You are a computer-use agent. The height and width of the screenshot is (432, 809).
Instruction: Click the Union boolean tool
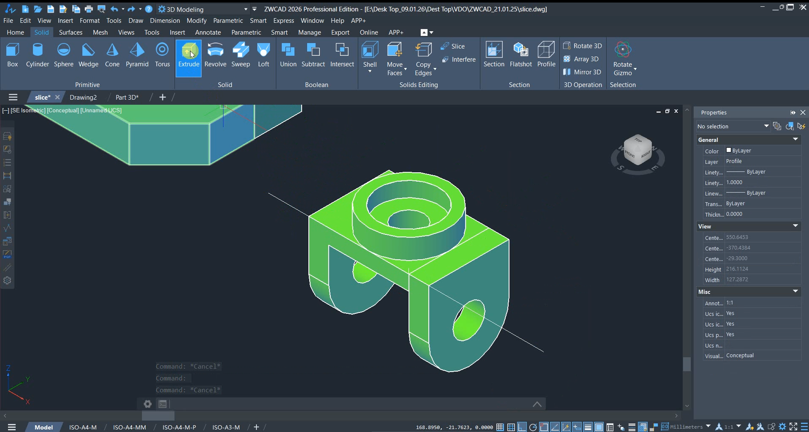288,55
